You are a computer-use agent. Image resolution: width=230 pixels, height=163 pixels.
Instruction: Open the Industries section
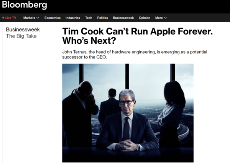coord(73,18)
